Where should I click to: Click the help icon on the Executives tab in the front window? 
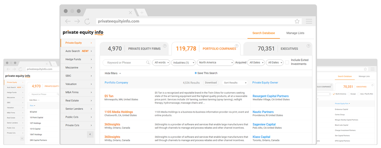[308, 46]
